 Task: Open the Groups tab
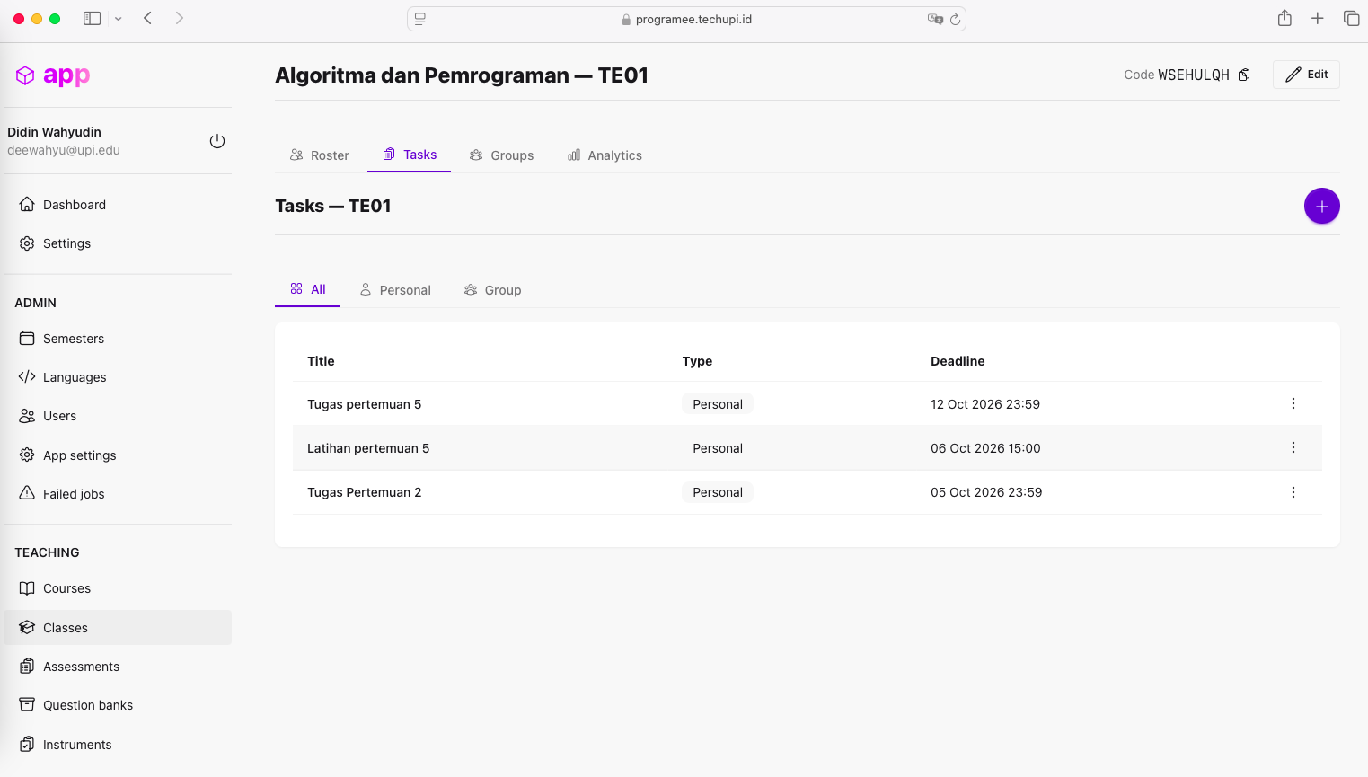coord(501,155)
